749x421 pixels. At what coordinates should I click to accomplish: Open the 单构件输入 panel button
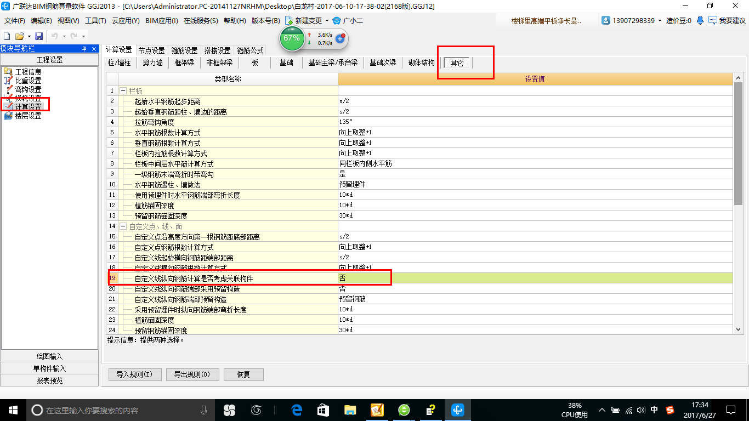(49, 368)
